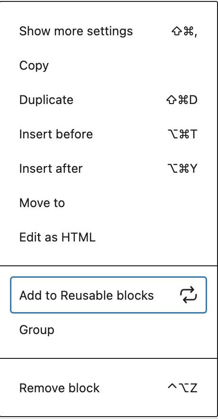Select Copy from the block menu

pyautogui.click(x=109, y=65)
